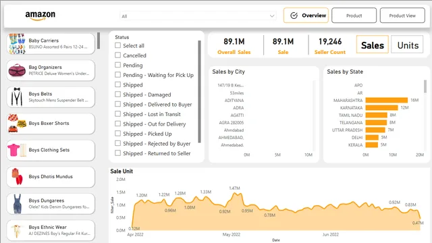Check the Select all status box
Viewport: 432px width, 243px height.
pos(117,45)
